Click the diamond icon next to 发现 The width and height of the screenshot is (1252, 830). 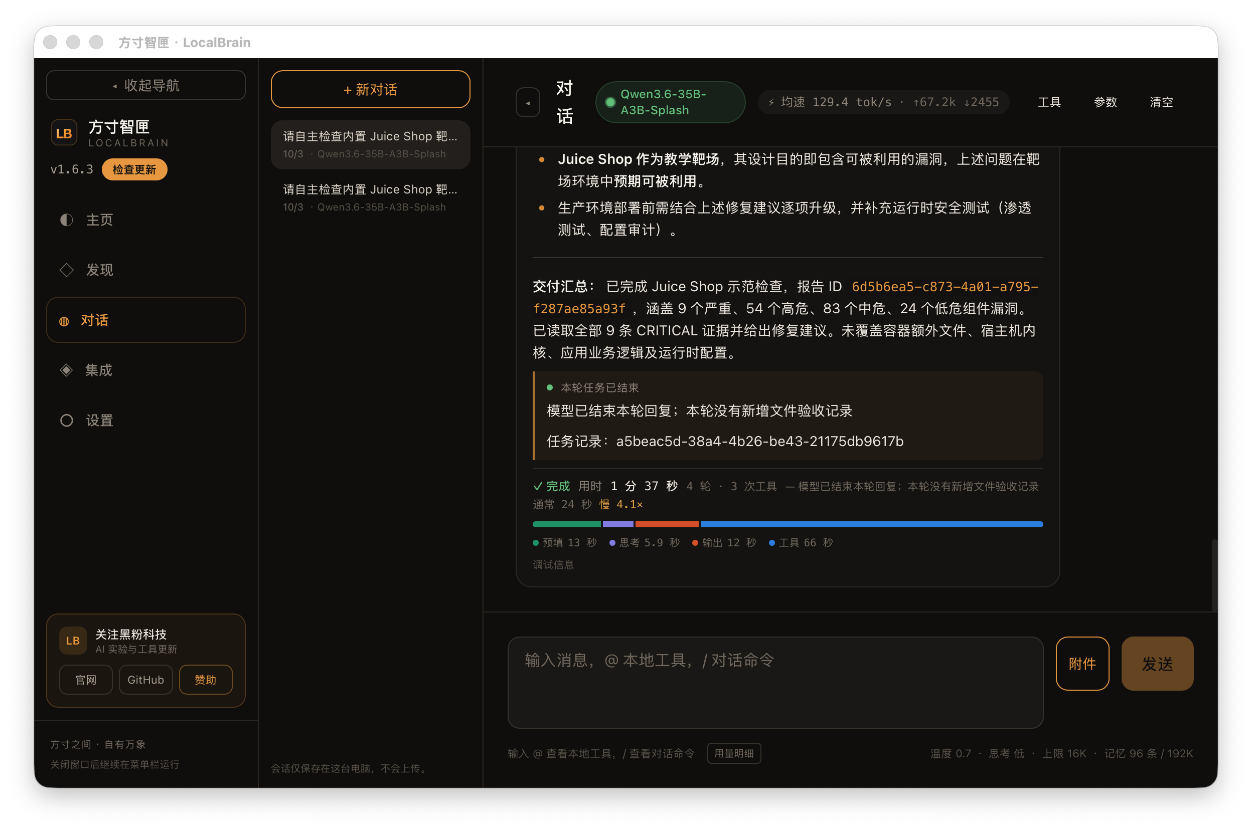pyautogui.click(x=66, y=270)
